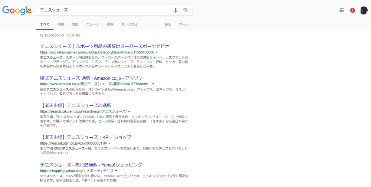Start voice search with microphone icon

pyautogui.click(x=175, y=10)
